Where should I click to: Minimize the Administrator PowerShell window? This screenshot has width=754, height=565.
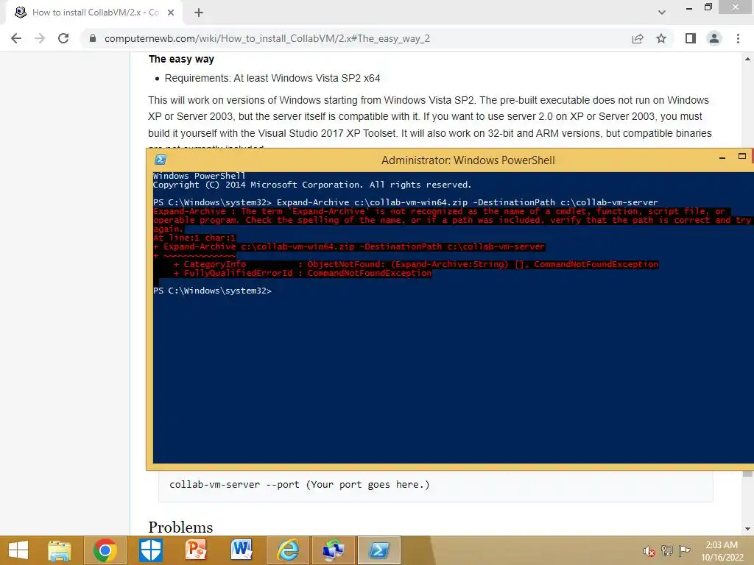tap(722, 157)
